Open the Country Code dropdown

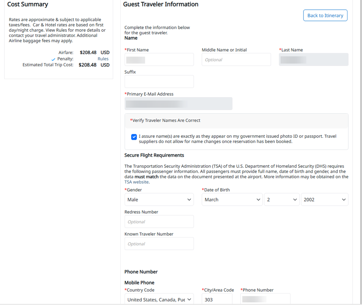coord(159,300)
